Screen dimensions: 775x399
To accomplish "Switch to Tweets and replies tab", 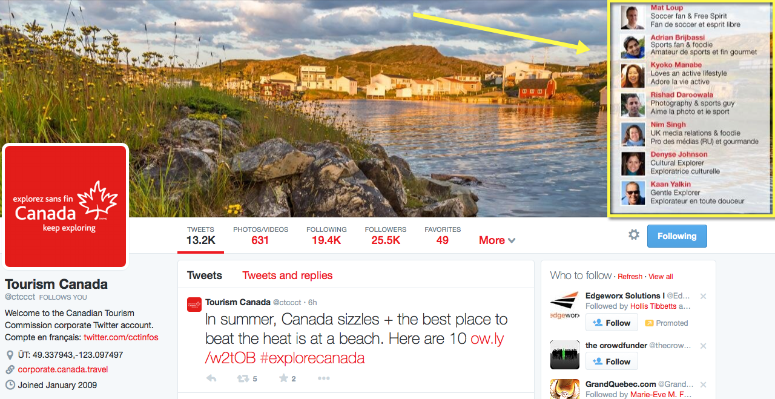I will coord(288,275).
